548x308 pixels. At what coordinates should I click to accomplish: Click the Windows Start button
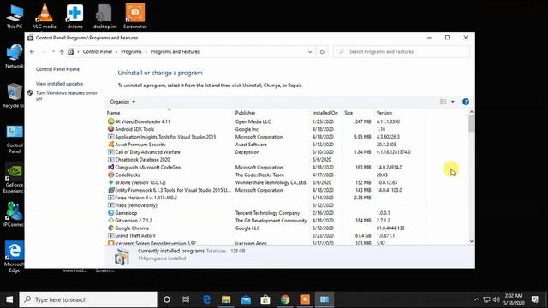pos(9,299)
